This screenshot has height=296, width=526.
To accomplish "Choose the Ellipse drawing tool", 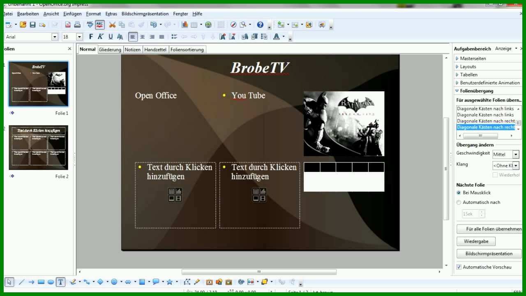I will click(x=51, y=282).
